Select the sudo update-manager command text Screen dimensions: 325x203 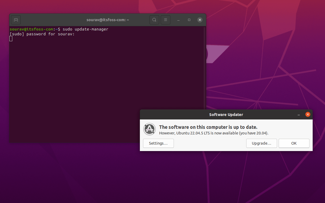tap(85, 29)
